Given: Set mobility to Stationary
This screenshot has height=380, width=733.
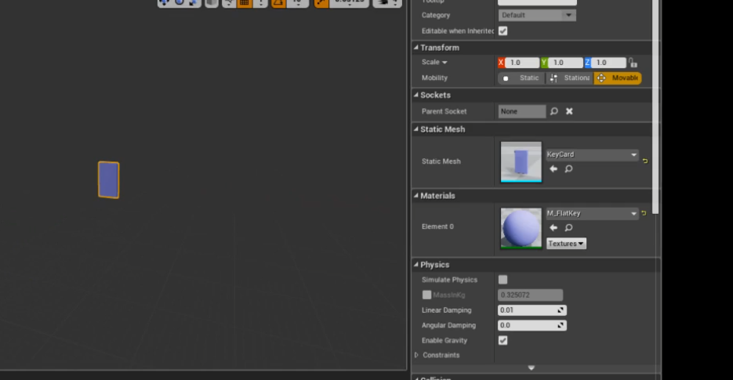Looking at the screenshot, I should point(569,78).
